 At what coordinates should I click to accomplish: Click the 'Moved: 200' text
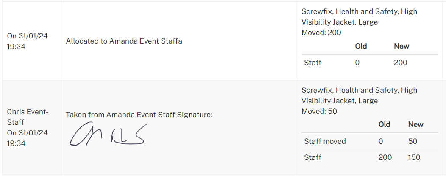click(x=321, y=33)
